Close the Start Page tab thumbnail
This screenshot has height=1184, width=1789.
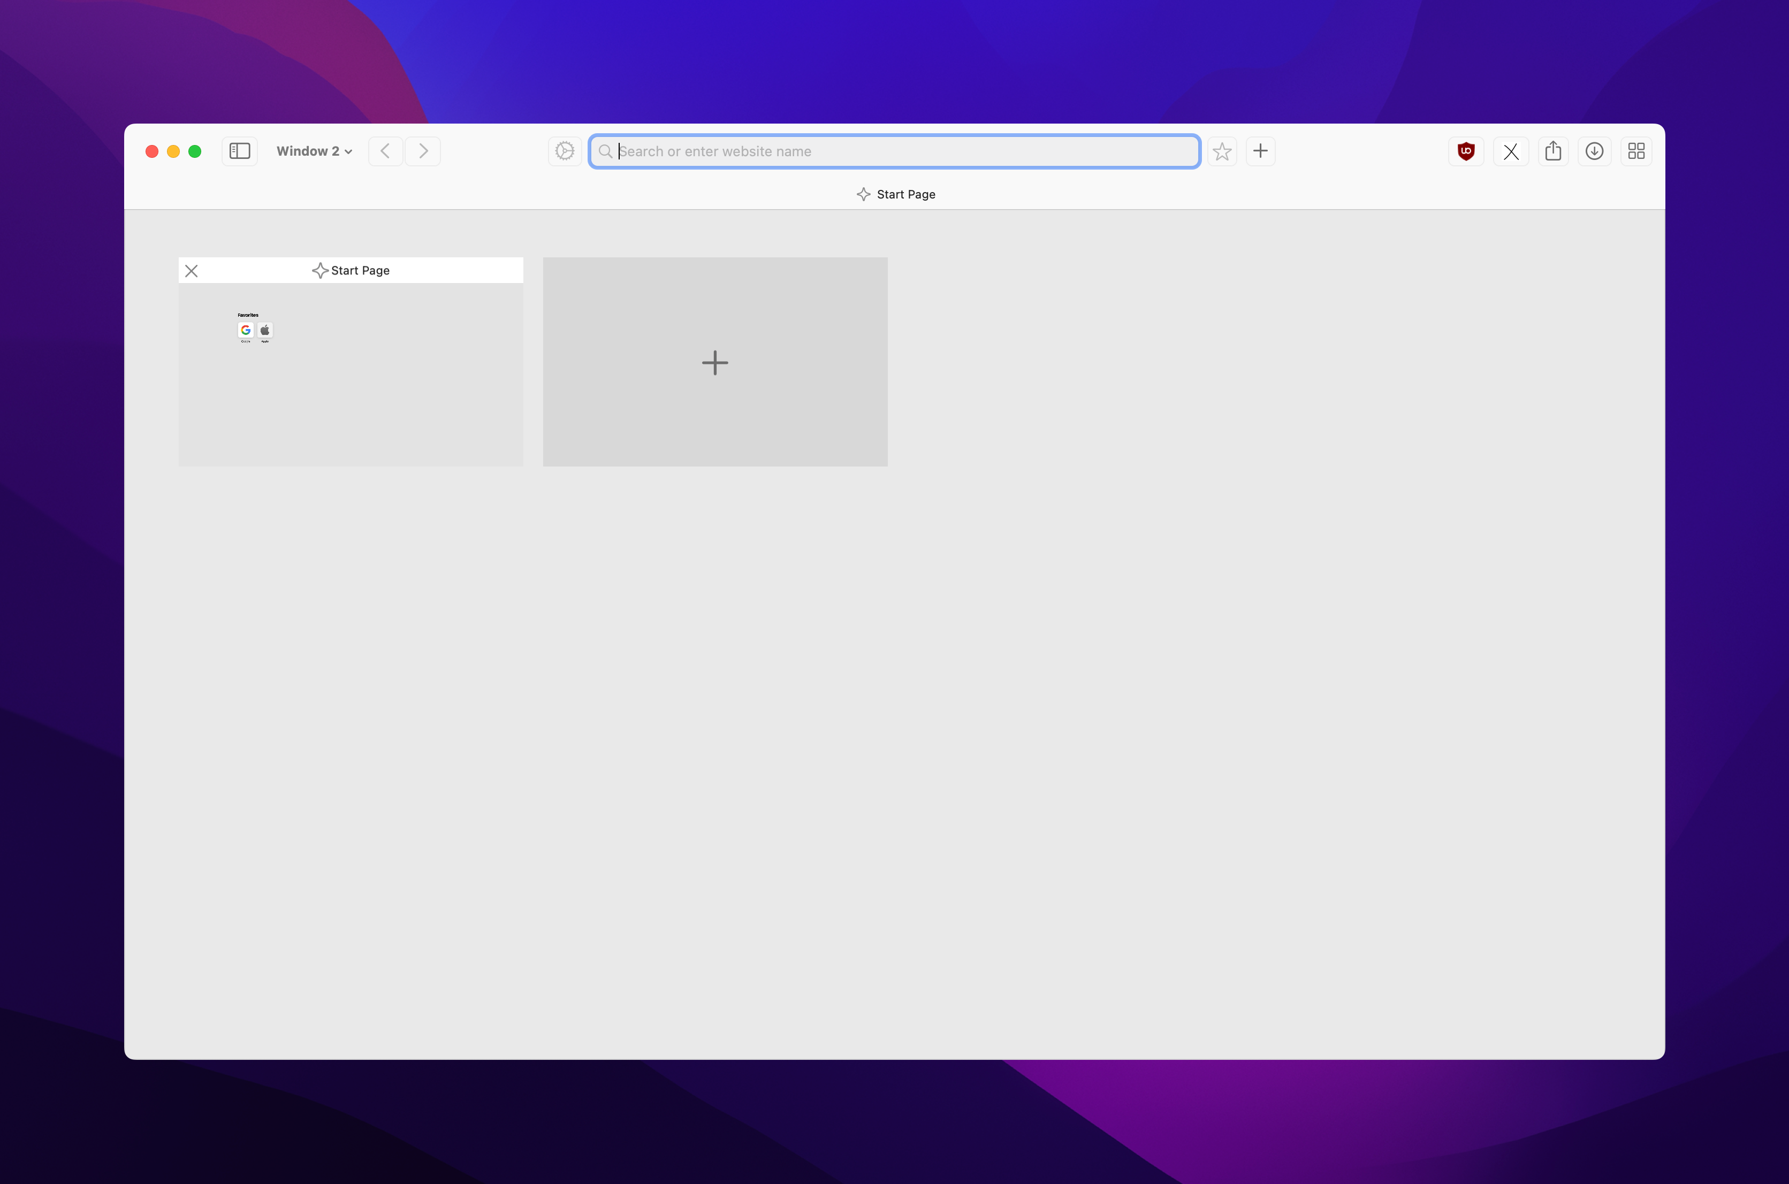[x=192, y=271]
